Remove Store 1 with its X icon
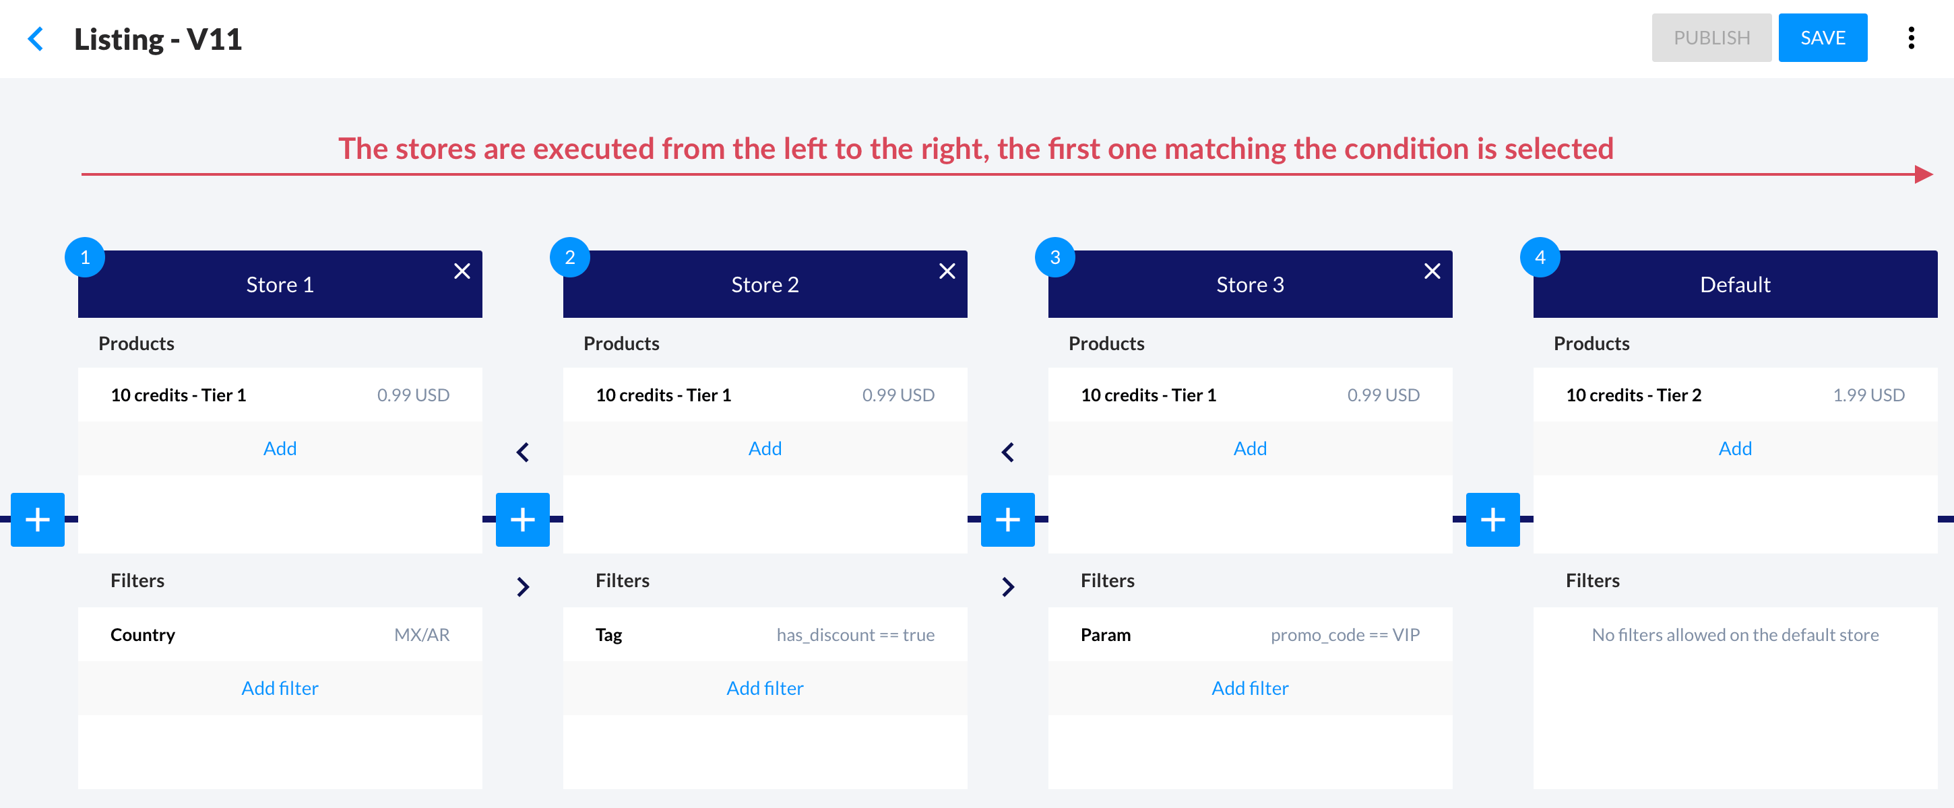Screen dimensions: 1954x808 click(x=462, y=271)
